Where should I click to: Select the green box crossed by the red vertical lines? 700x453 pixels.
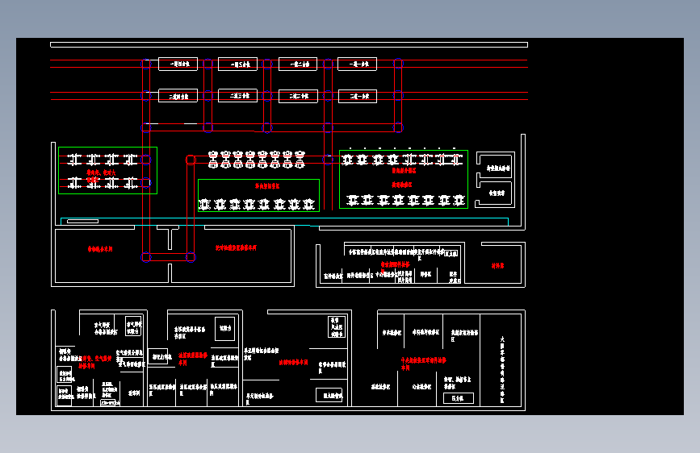coord(107,170)
